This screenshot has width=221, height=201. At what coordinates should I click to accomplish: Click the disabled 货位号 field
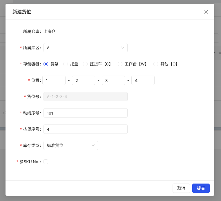click(85, 97)
